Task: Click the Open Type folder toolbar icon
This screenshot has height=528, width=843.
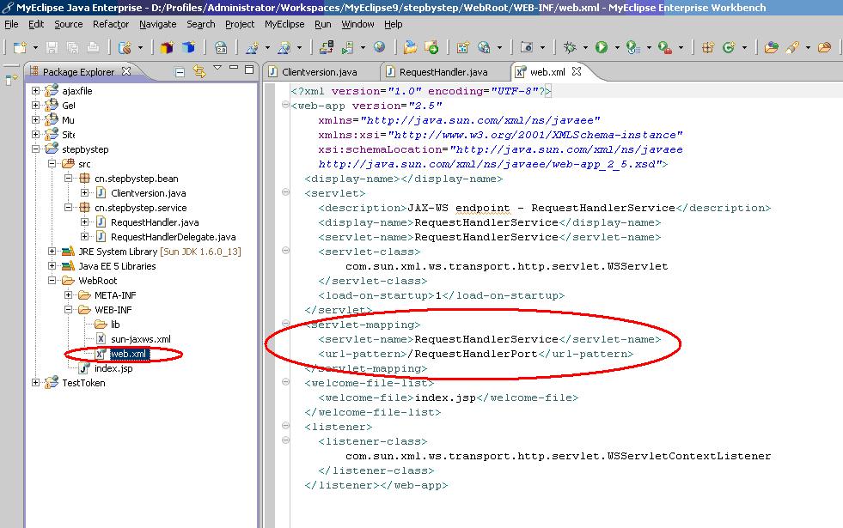Action: pos(410,48)
